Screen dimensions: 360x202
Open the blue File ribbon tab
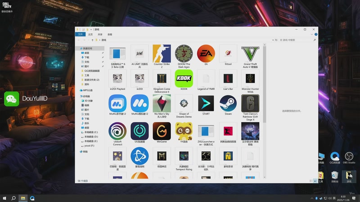coord(80,35)
